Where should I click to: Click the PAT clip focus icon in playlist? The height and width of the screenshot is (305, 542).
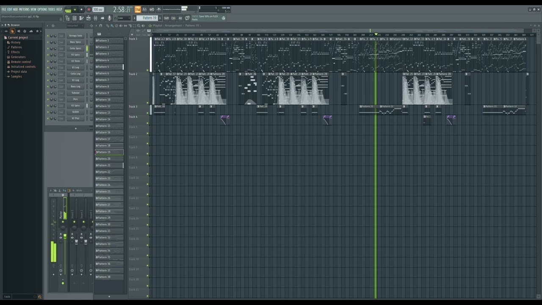[149, 30]
